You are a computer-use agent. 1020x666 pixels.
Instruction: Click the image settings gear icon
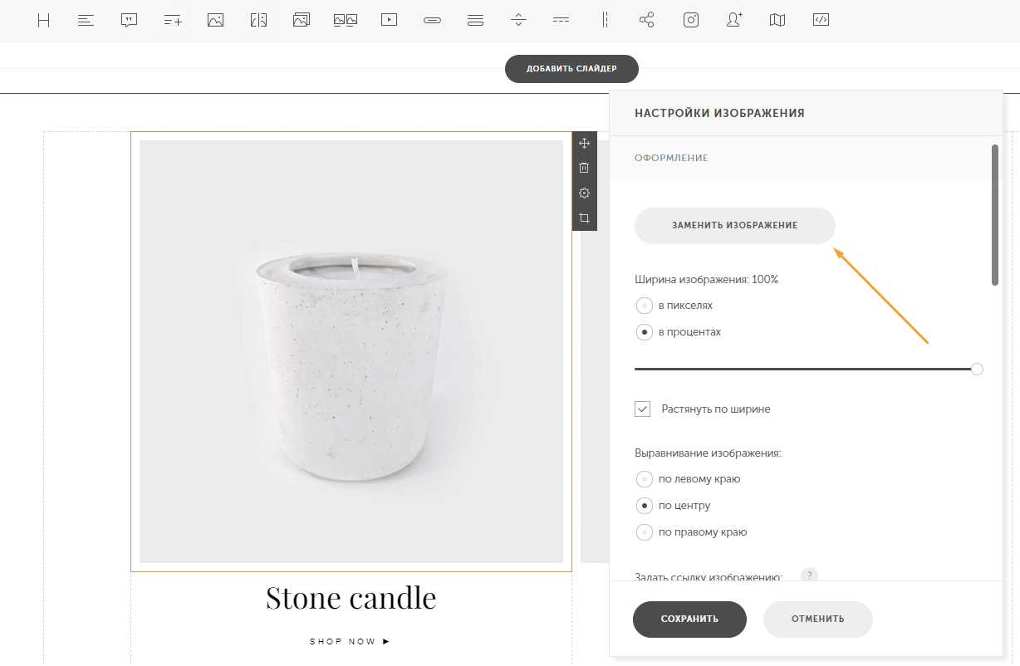pos(584,193)
